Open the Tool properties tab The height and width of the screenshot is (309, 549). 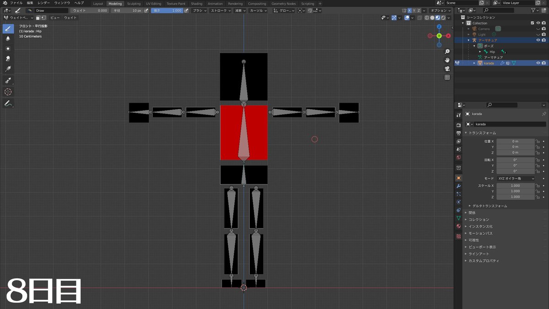click(x=458, y=114)
